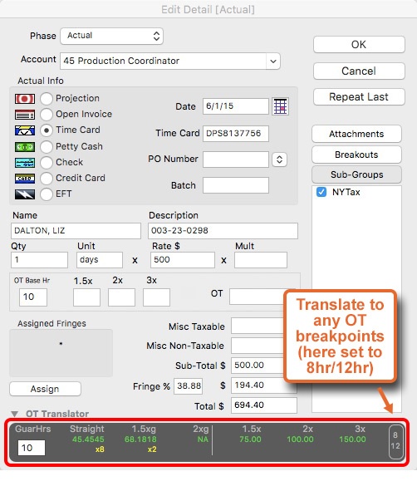Click the EFT lightning icon

pyautogui.click(x=25, y=194)
